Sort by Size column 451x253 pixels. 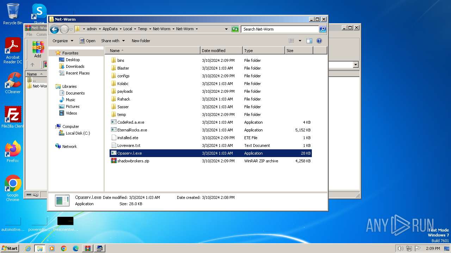coord(299,51)
